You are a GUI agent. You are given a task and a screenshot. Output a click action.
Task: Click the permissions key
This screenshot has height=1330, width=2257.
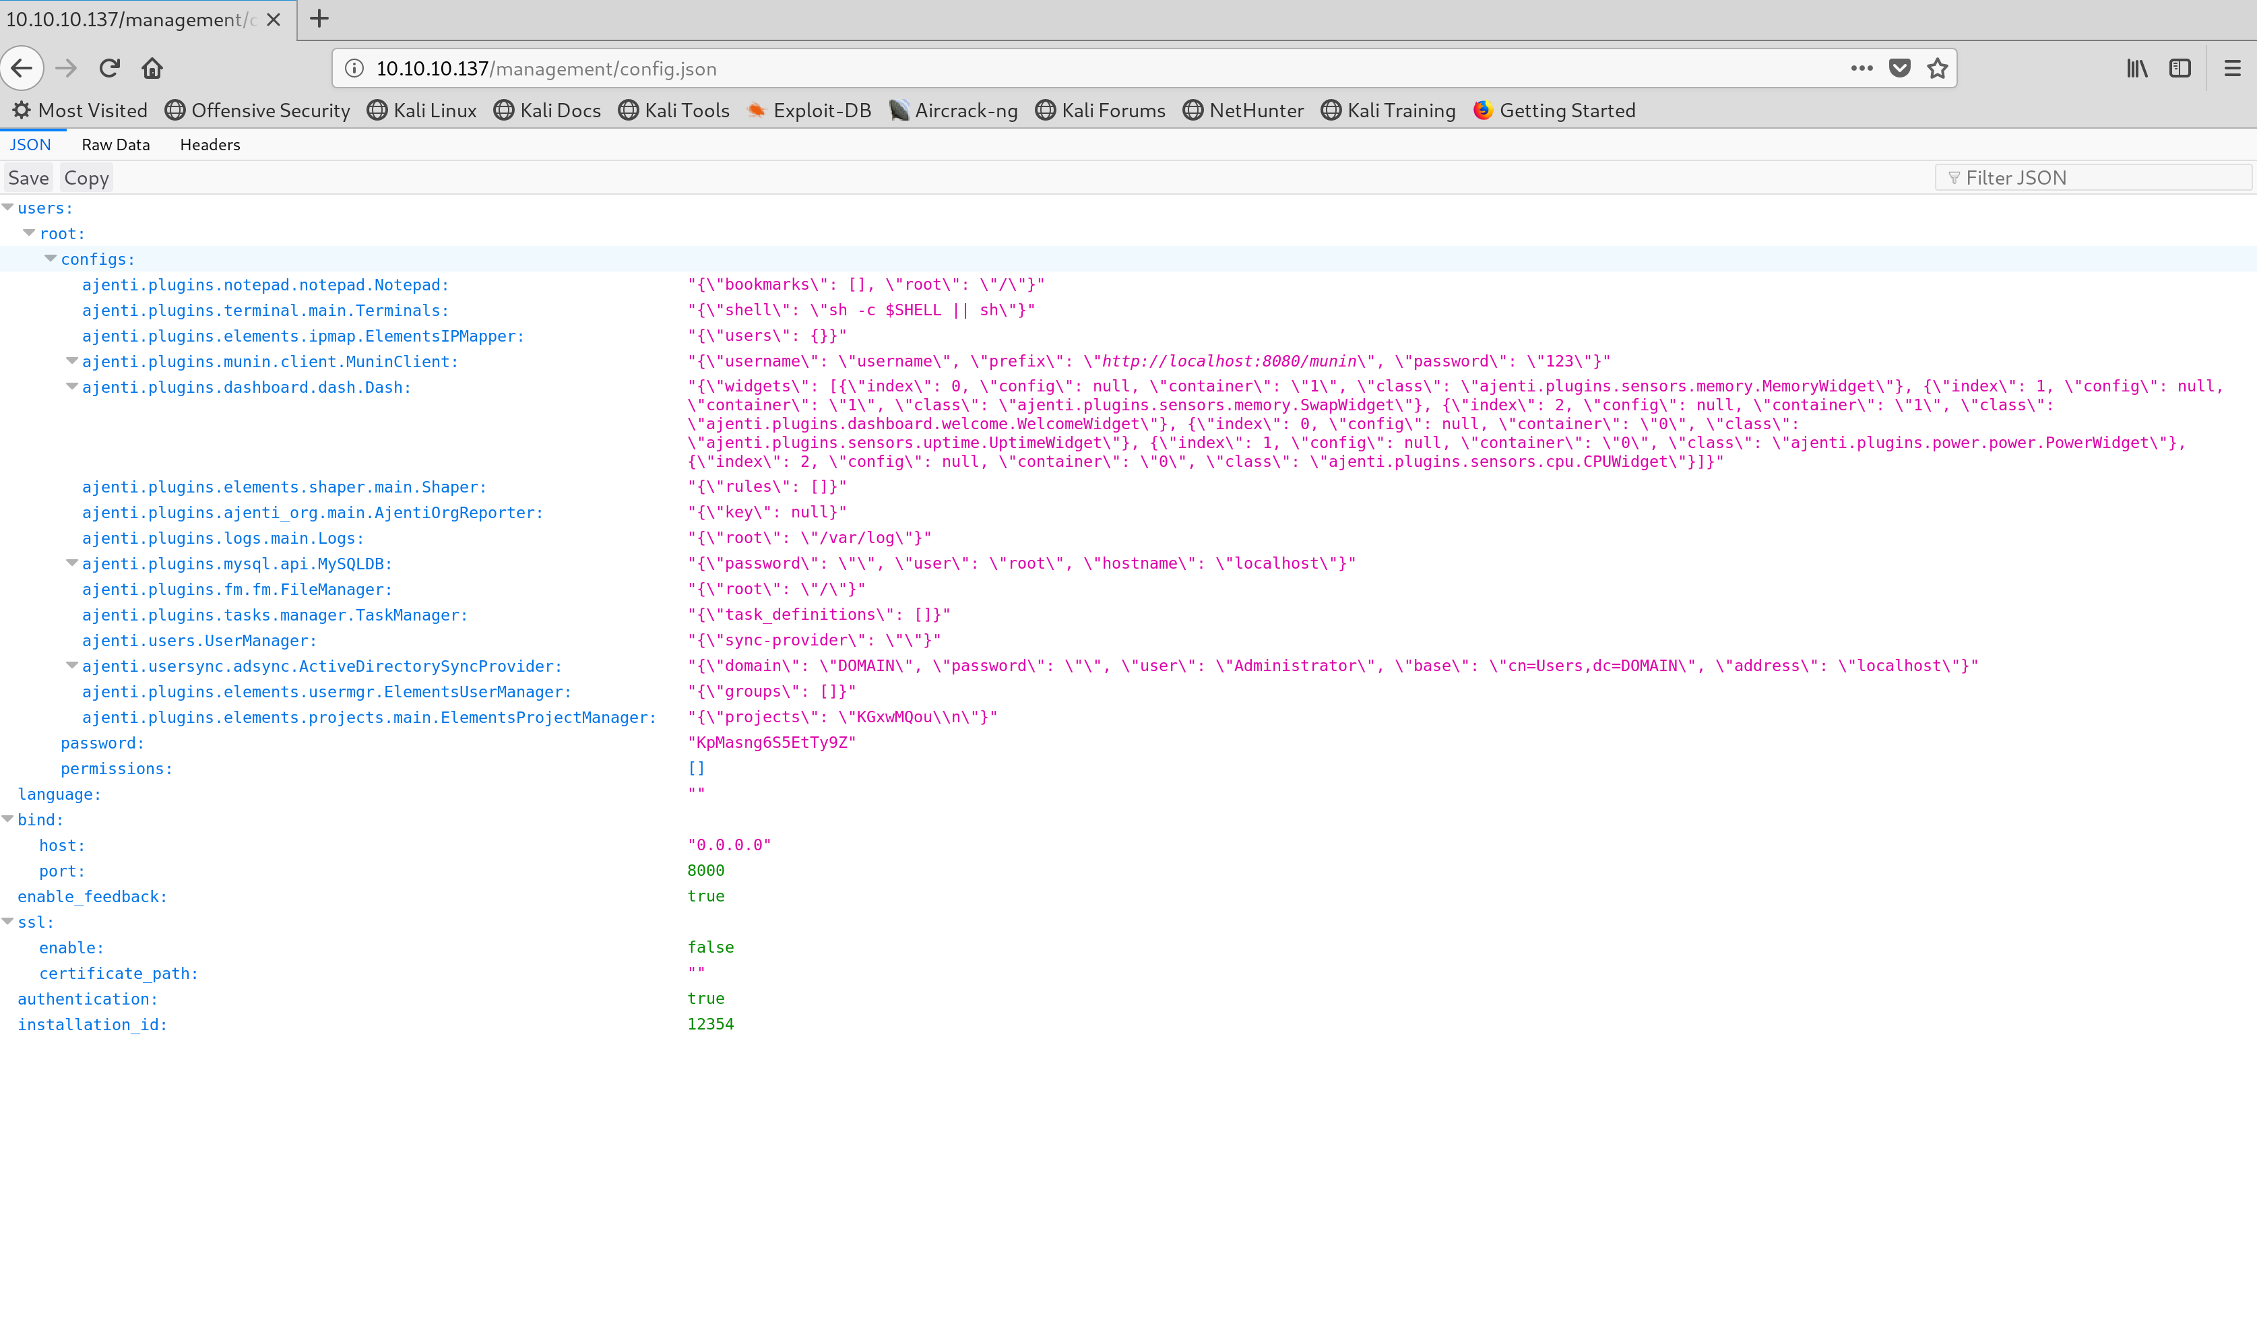pyautogui.click(x=117, y=769)
